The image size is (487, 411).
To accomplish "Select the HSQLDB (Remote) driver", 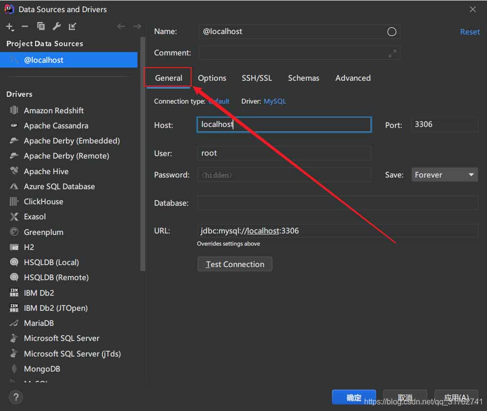I will [56, 277].
